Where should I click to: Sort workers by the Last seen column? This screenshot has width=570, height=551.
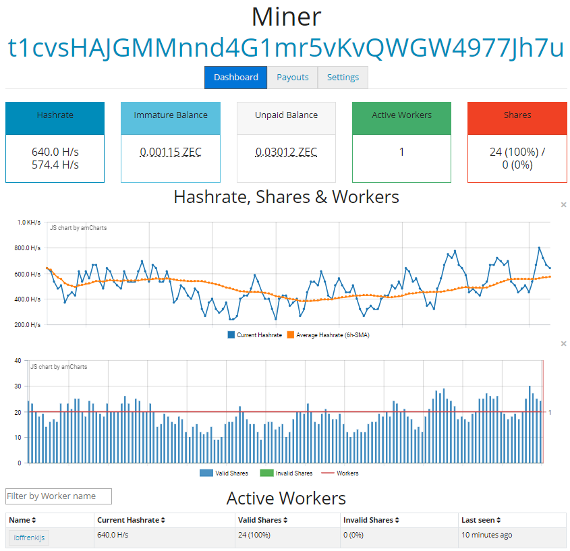(501, 520)
